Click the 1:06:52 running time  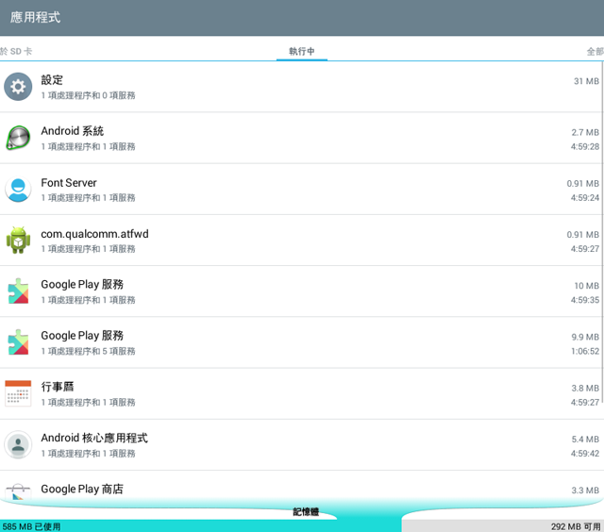click(585, 351)
